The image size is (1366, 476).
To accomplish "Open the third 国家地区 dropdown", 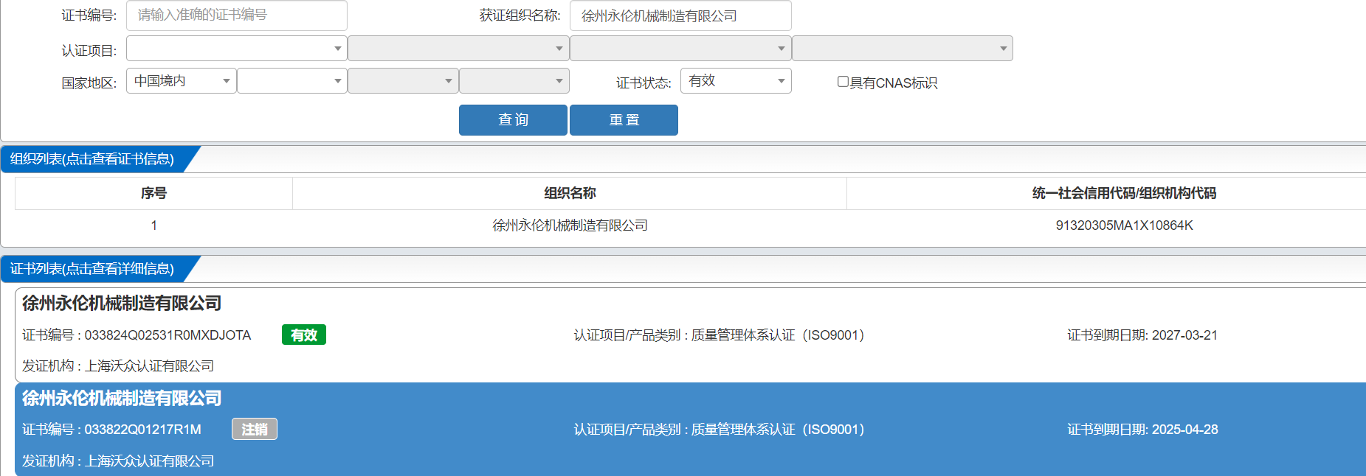I will (x=403, y=81).
